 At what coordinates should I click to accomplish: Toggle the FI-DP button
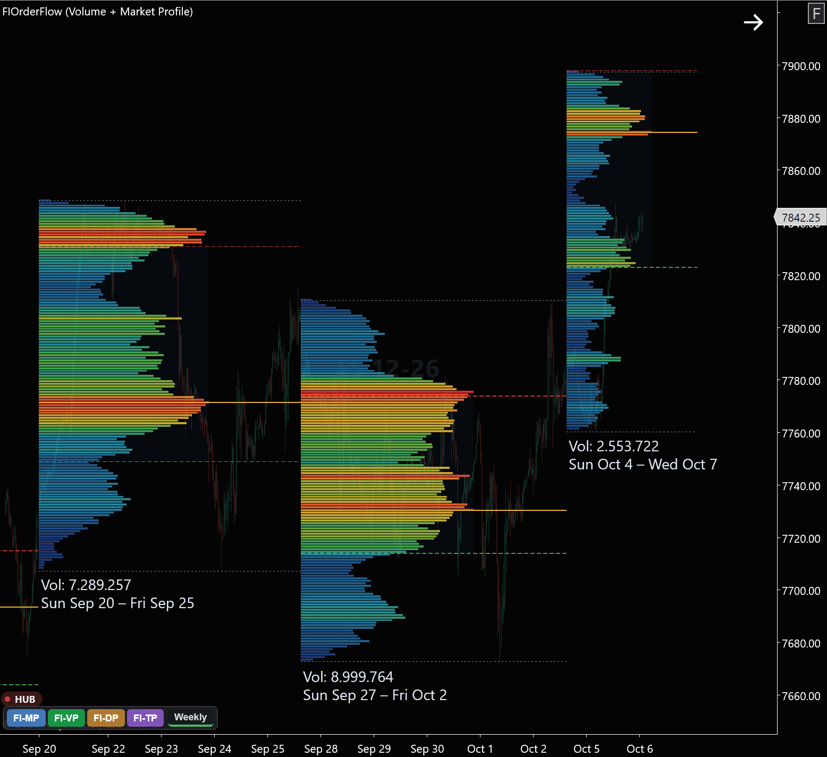pos(106,718)
